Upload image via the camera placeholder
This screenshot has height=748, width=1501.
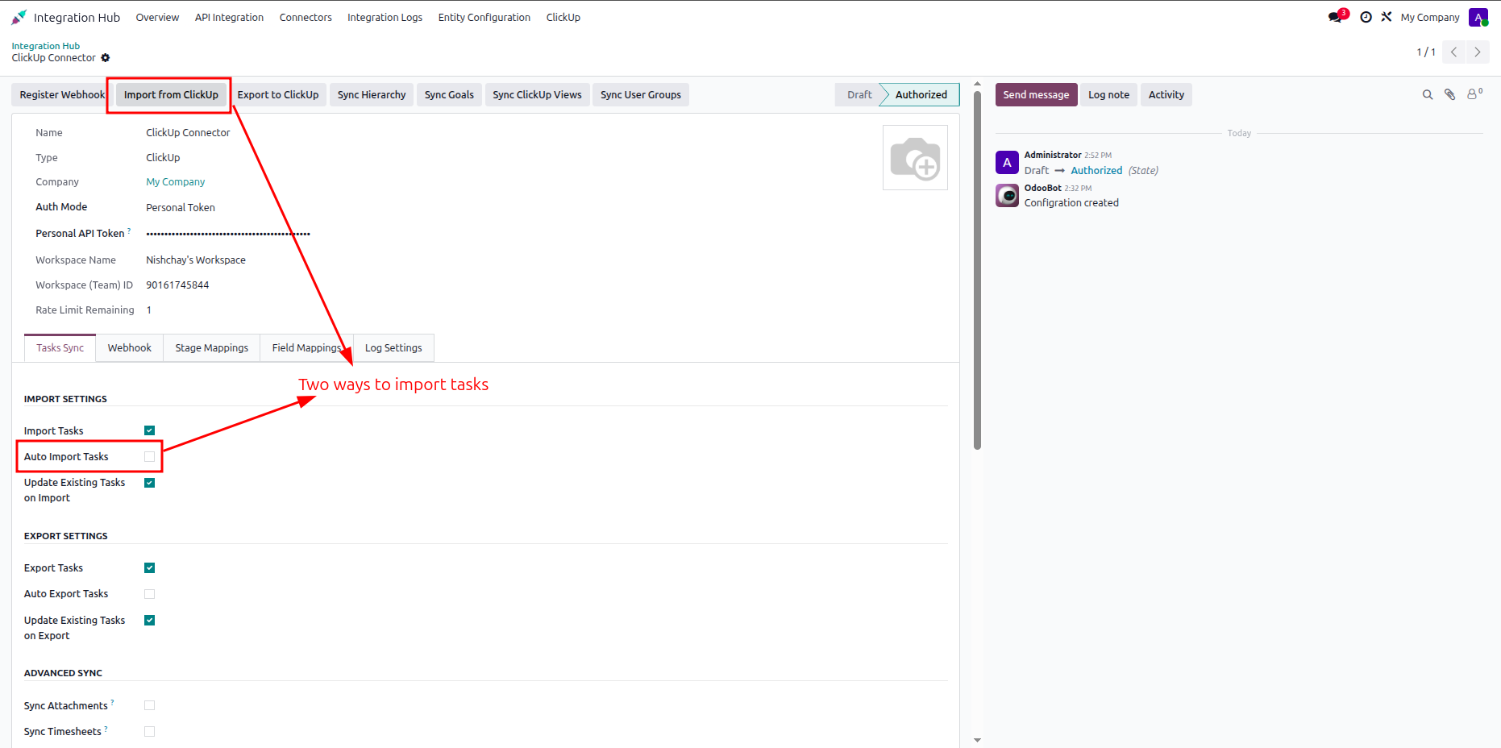click(x=915, y=158)
